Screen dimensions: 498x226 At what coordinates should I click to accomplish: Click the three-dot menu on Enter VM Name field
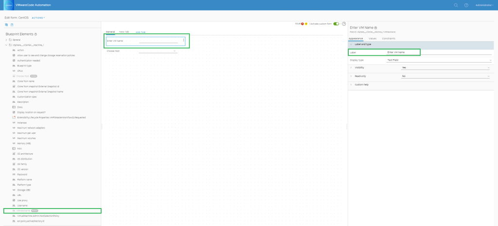(183, 40)
